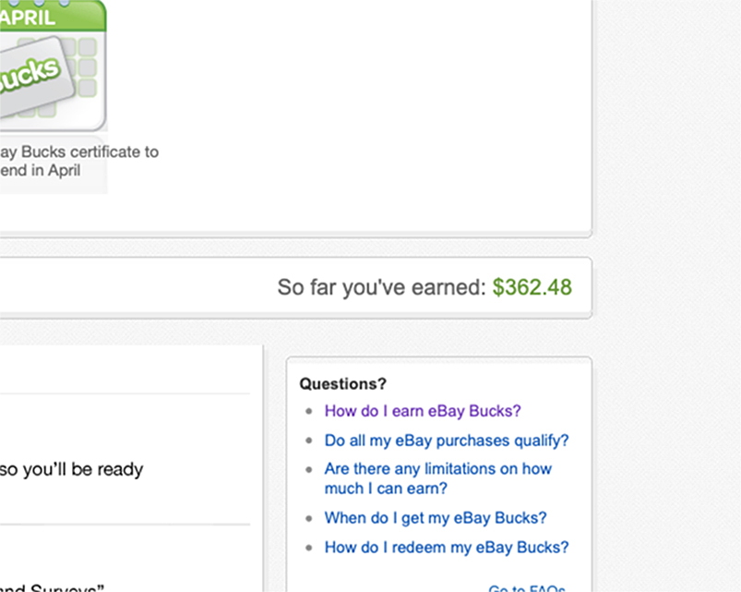
Task: Click the 'So far you've earned:' label
Action: point(382,287)
